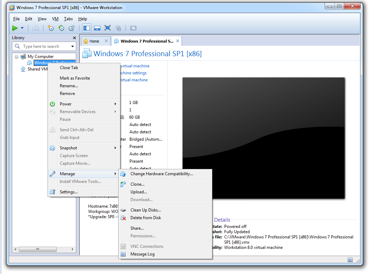Open the snapshot manager toolbar icon
This screenshot has height=274, width=369.
(x=71, y=28)
